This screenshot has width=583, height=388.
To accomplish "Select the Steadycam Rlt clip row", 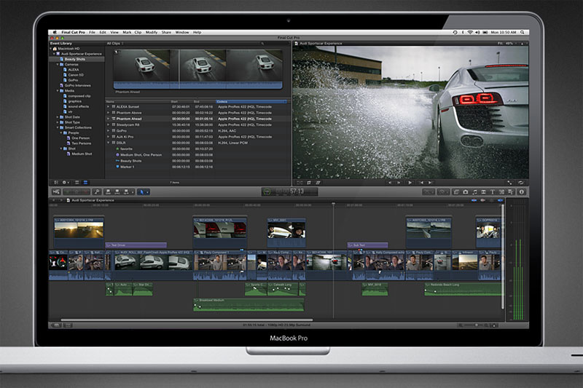I will tap(198, 124).
